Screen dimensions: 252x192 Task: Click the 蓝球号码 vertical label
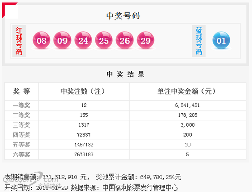coord(199,41)
